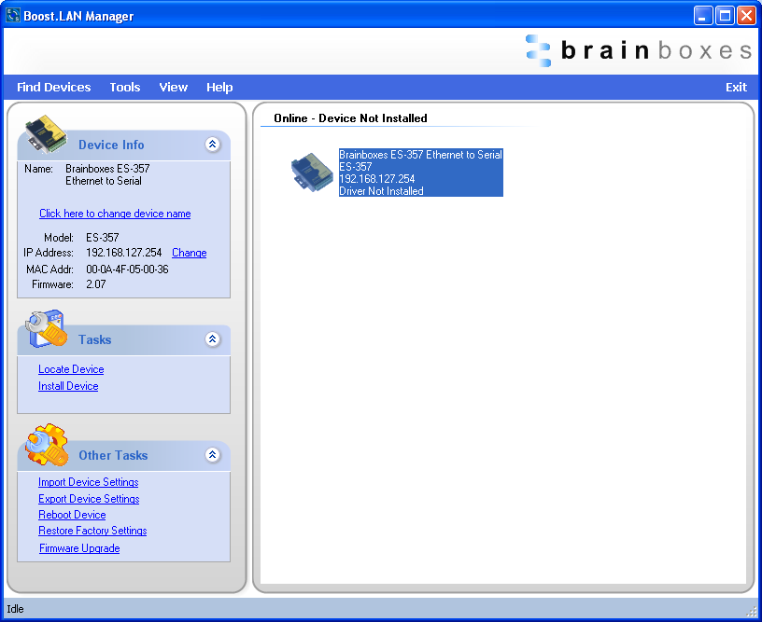Collapse the Other Tasks panel
The image size is (762, 622).
214,456
